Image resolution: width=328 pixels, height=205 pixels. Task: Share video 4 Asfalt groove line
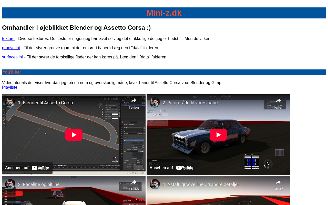278,184
